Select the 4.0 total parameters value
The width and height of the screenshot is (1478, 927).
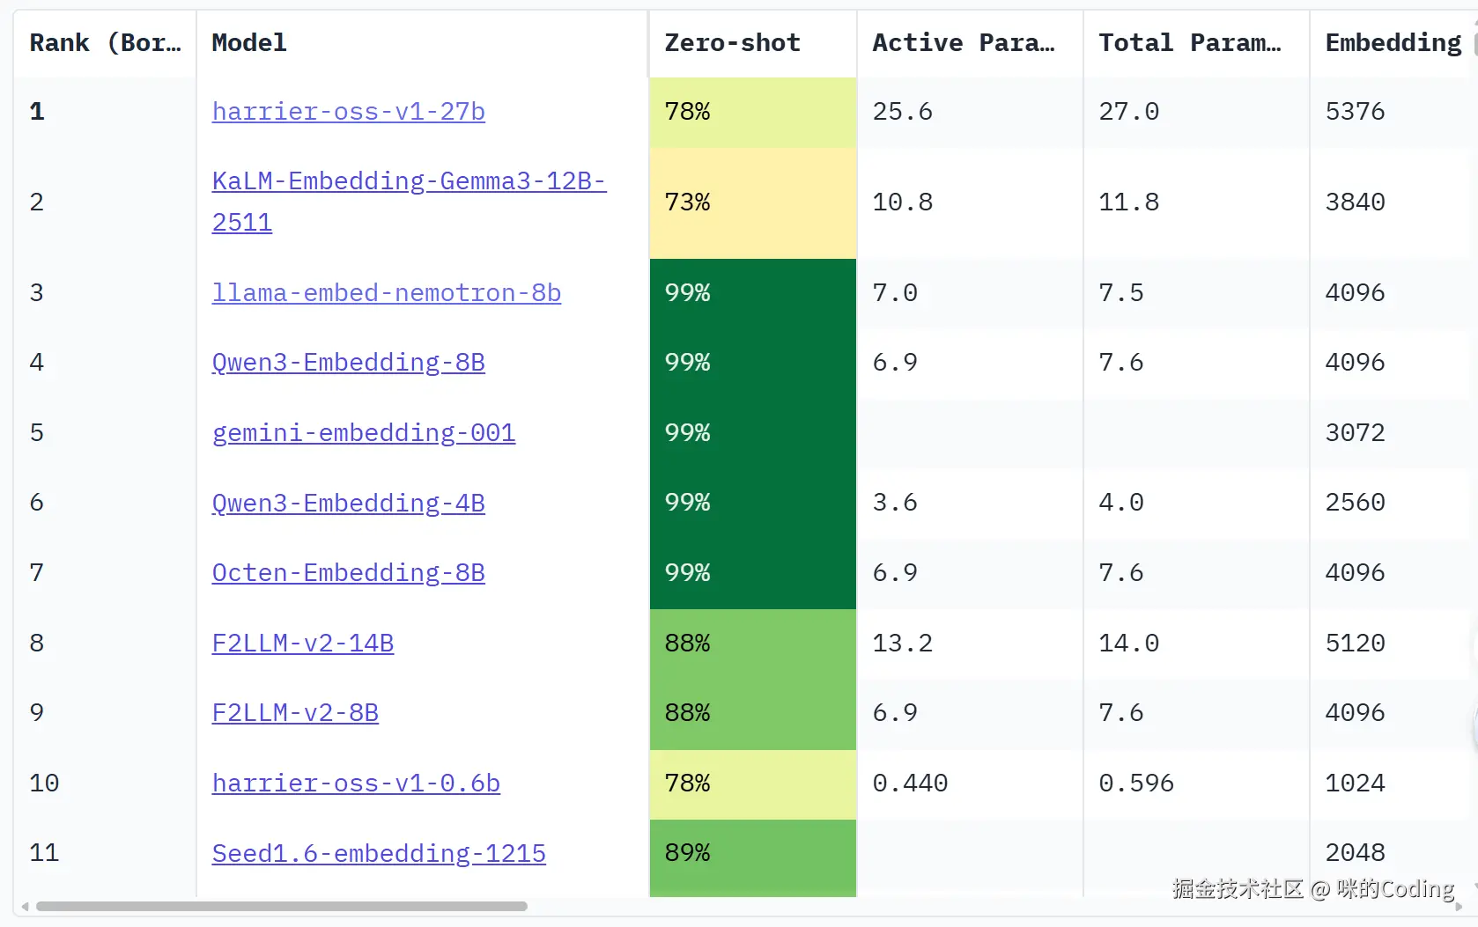[x=1121, y=503]
